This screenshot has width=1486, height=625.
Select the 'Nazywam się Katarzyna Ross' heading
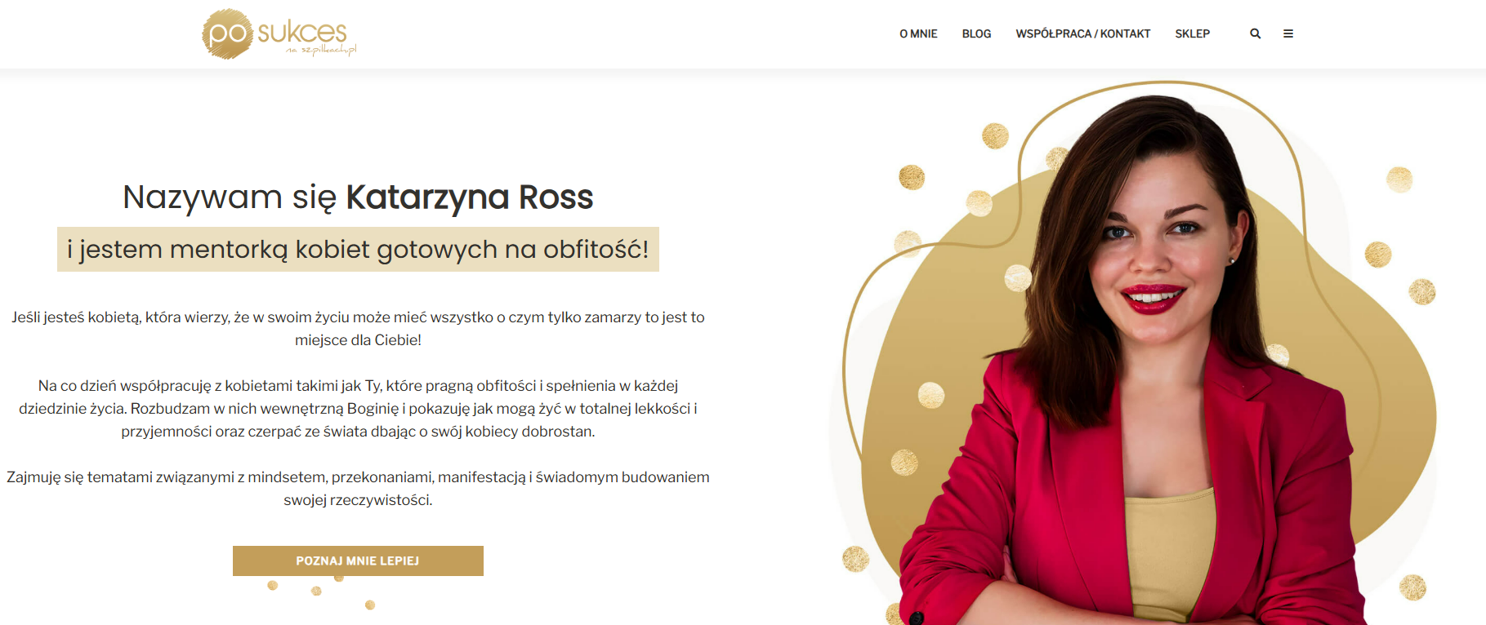358,197
